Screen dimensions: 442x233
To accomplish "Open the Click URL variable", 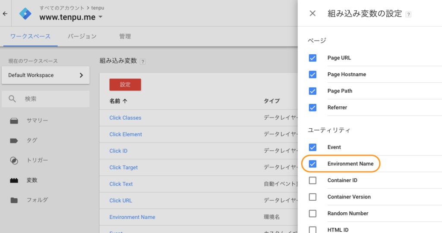I will click(121, 201).
